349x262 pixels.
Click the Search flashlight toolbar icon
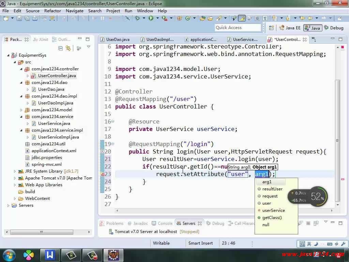coord(219,18)
